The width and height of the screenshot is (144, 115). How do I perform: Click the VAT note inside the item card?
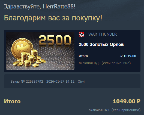coord(105,63)
